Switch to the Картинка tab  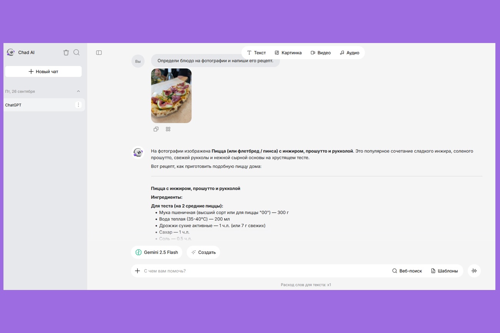288,53
